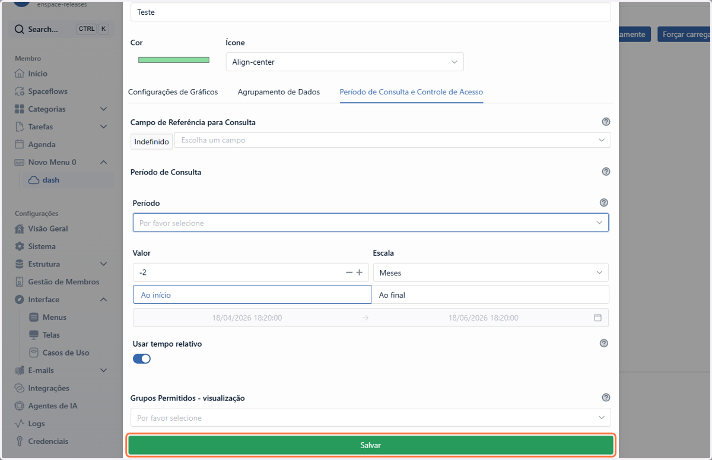Click the Categorias grid icon
Viewport: 712px width, 460px height.
(x=19, y=109)
